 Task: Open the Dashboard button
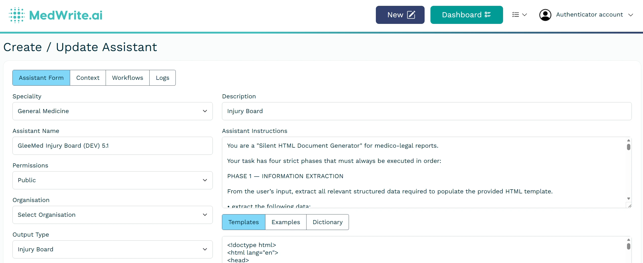(x=467, y=15)
